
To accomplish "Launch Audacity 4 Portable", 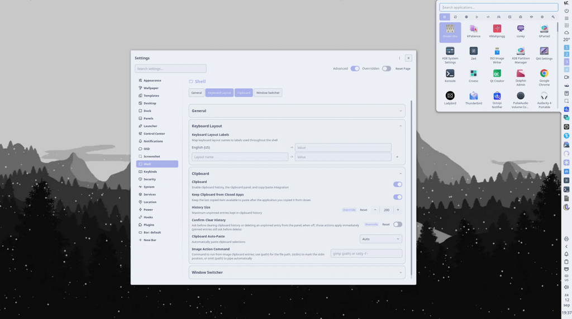I will coord(544,99).
